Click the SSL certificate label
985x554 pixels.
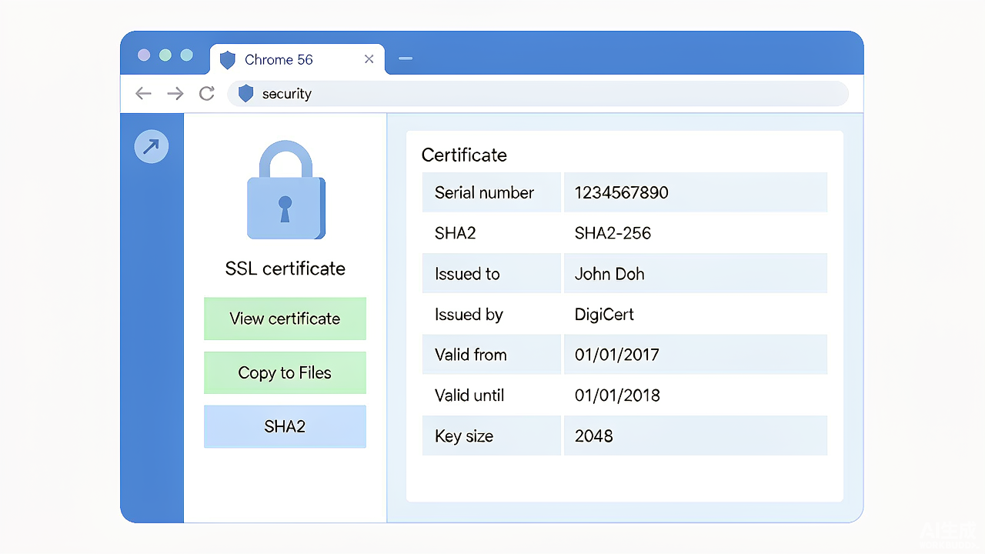click(x=285, y=269)
